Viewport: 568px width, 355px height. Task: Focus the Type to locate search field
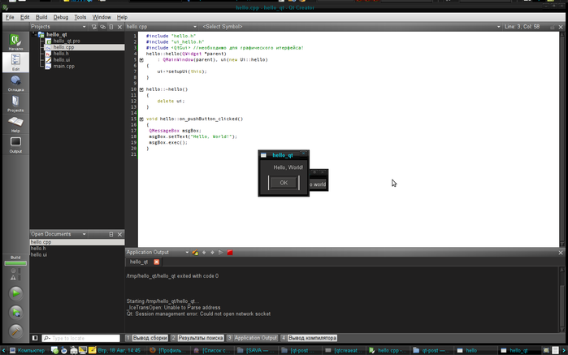click(81, 338)
